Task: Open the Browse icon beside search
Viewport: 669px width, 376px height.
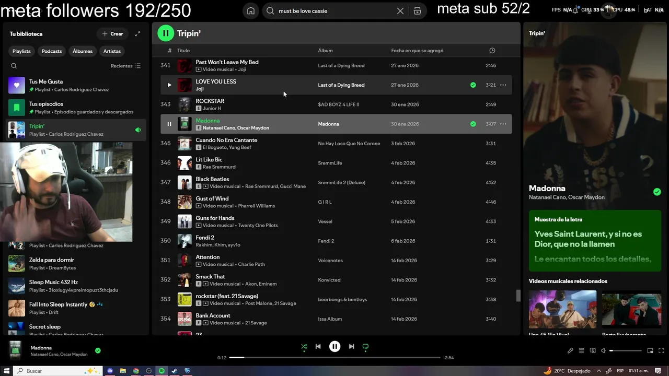Action: (417, 11)
